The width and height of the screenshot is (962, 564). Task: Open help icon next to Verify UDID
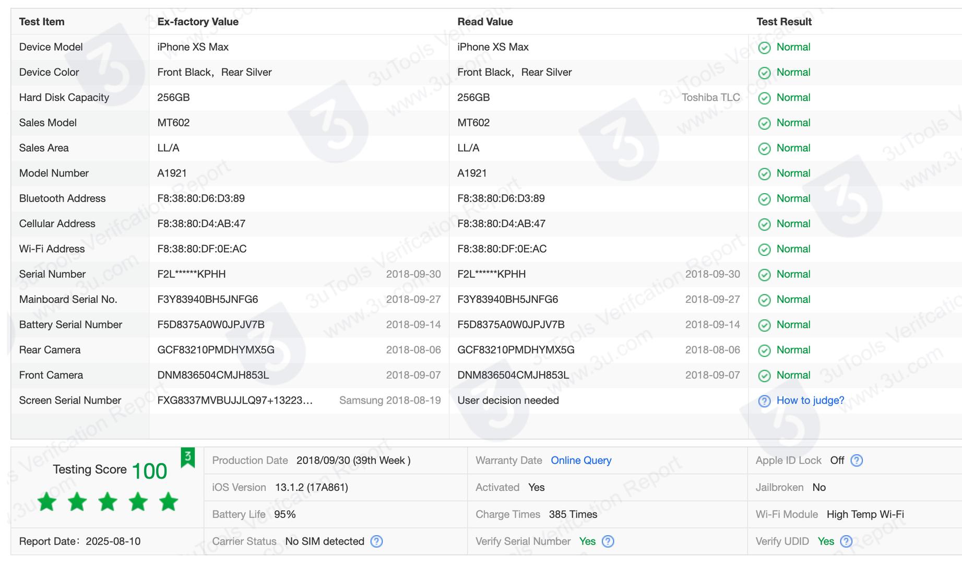click(x=846, y=542)
